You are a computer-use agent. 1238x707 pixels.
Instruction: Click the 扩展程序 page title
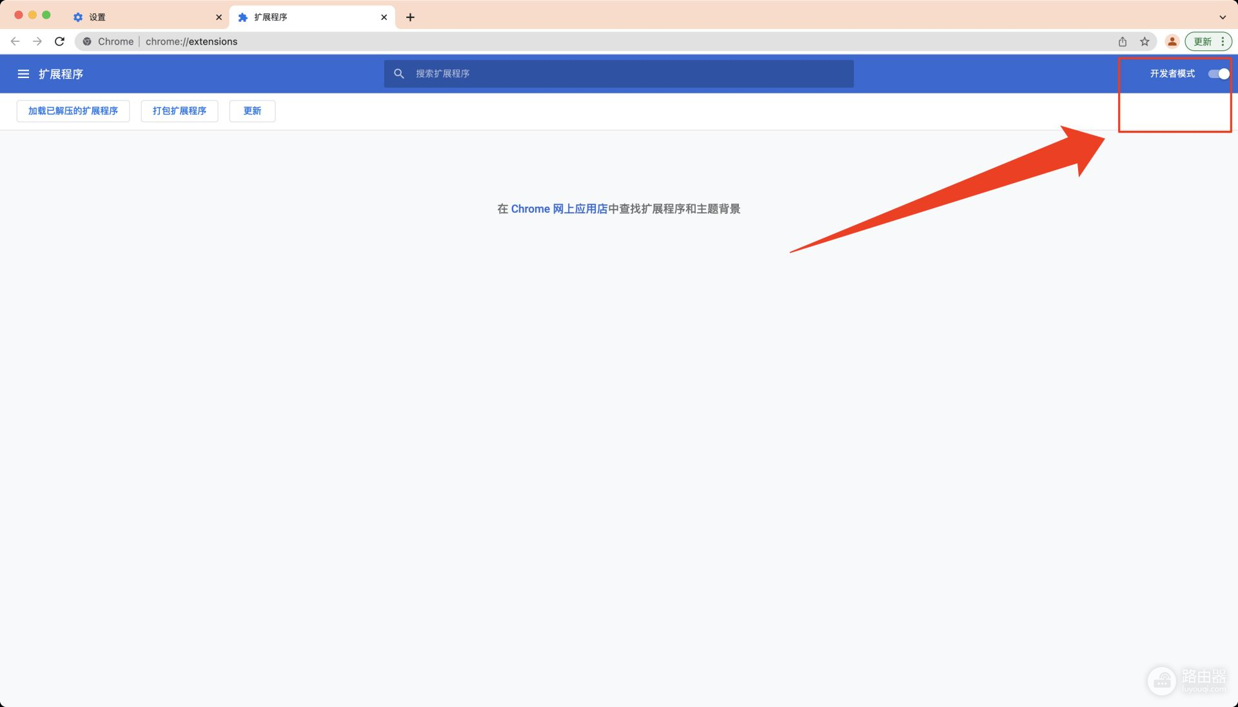coord(61,74)
